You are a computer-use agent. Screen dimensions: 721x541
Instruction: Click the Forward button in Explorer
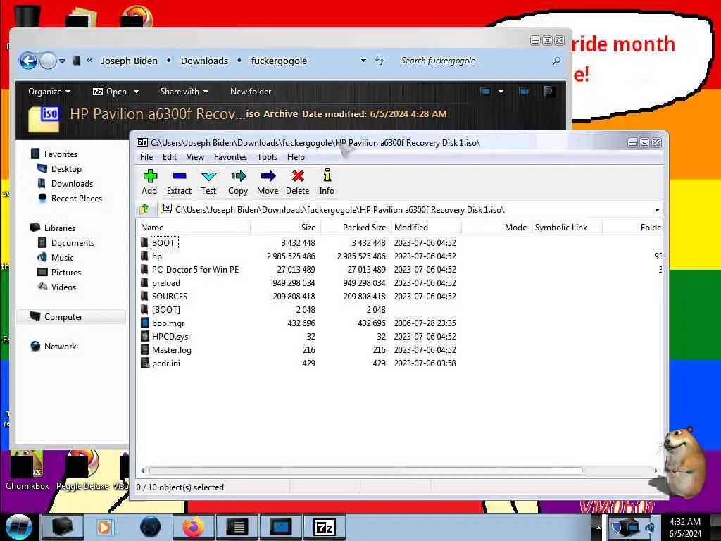click(x=48, y=61)
